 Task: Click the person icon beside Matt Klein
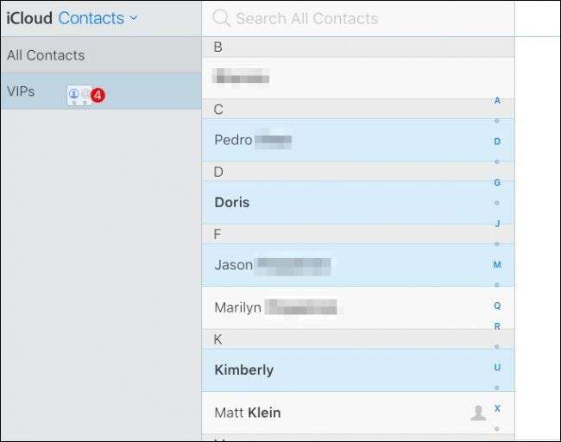(478, 413)
